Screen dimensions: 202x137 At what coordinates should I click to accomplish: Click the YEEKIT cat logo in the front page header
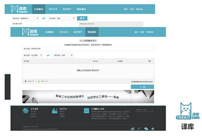point(30,32)
